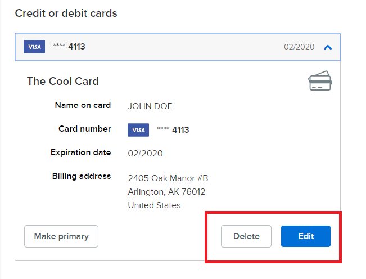Click the Billing address label
The width and height of the screenshot is (366, 279).
(82, 176)
